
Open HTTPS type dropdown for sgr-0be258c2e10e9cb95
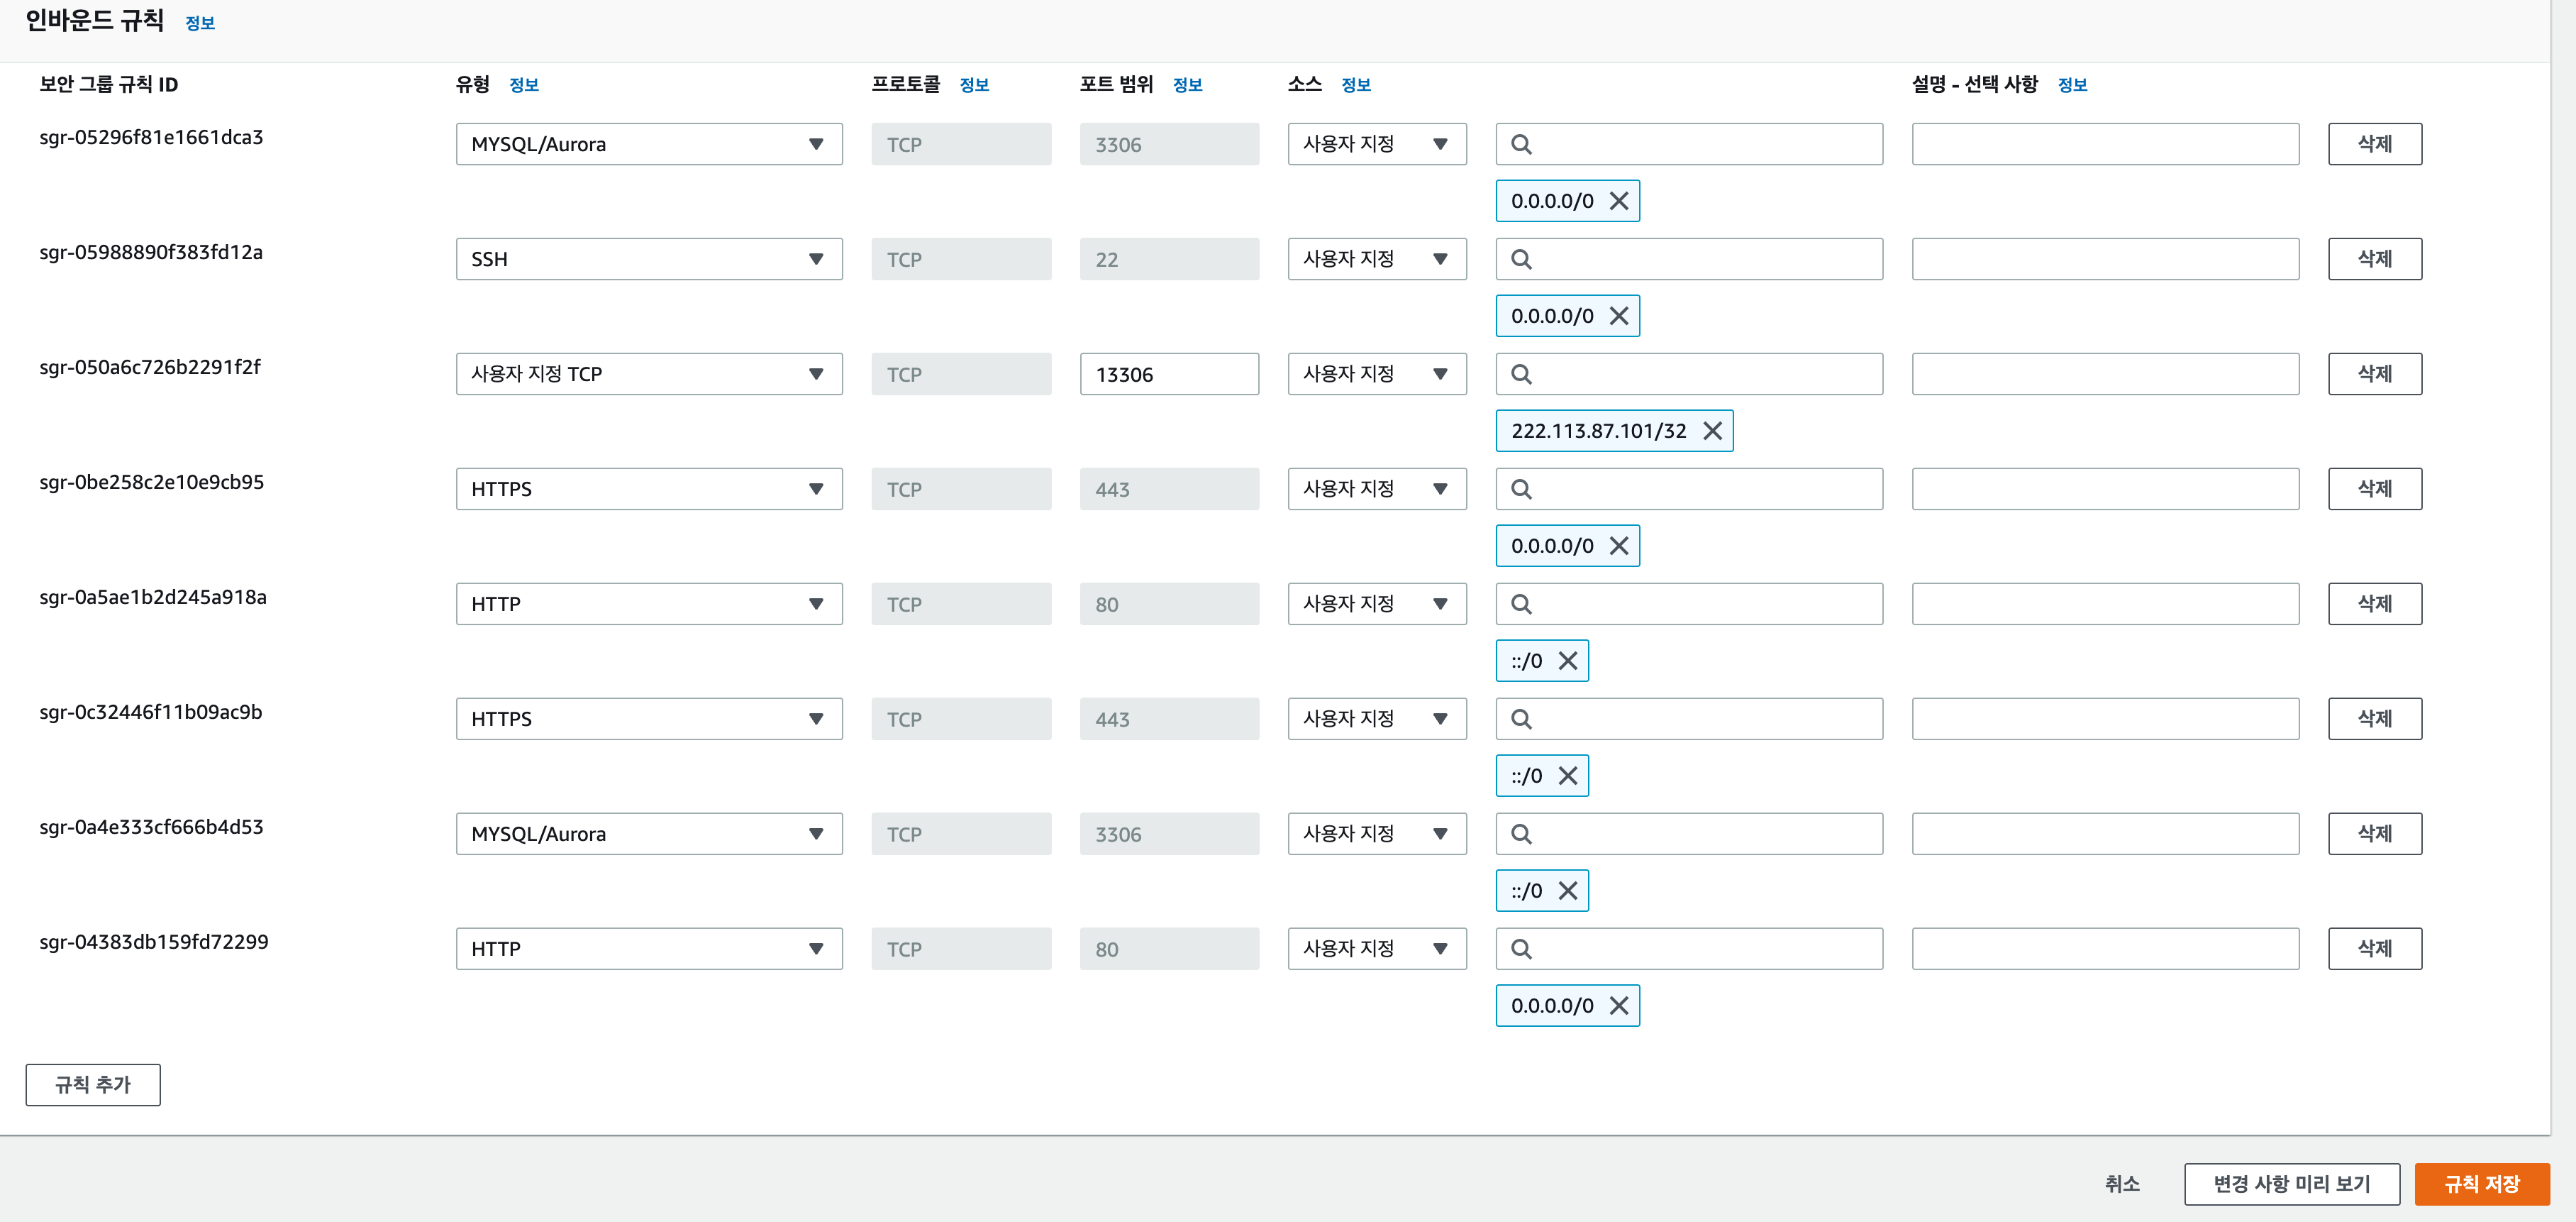(x=649, y=490)
